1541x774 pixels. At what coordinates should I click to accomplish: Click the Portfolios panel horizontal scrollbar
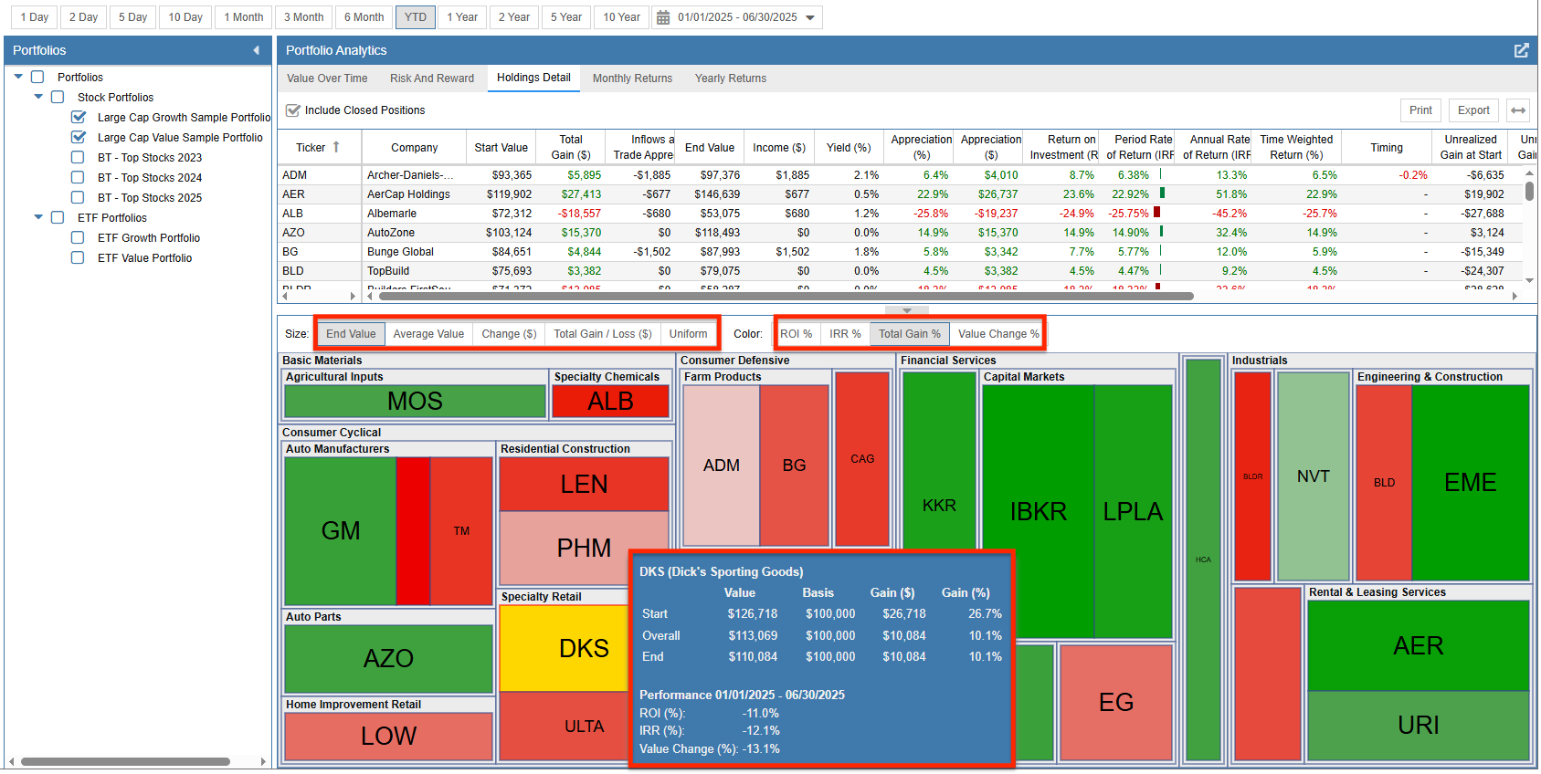[125, 761]
